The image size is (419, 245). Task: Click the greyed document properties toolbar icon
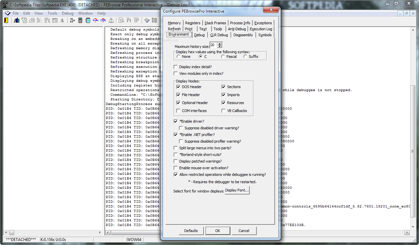[25, 20]
